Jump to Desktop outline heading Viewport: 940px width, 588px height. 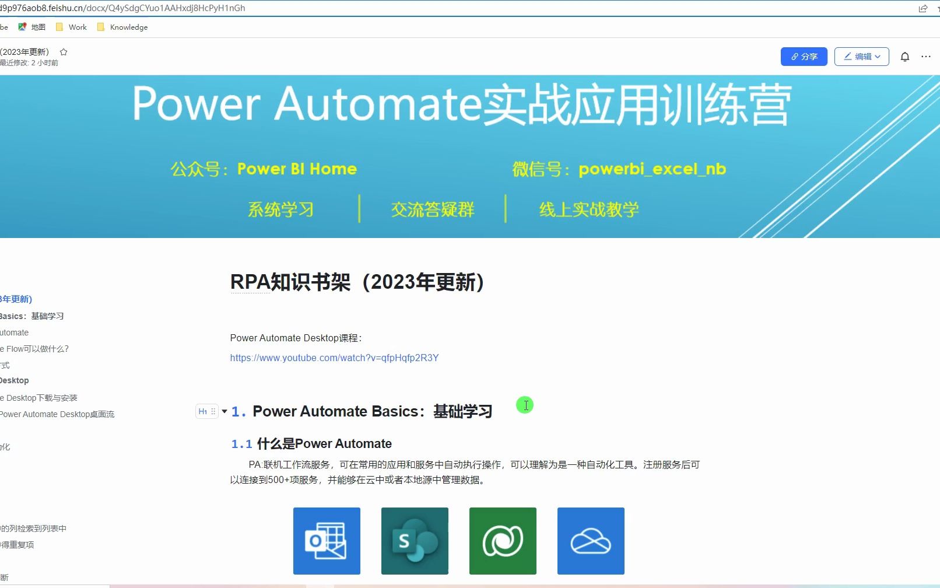click(x=15, y=380)
